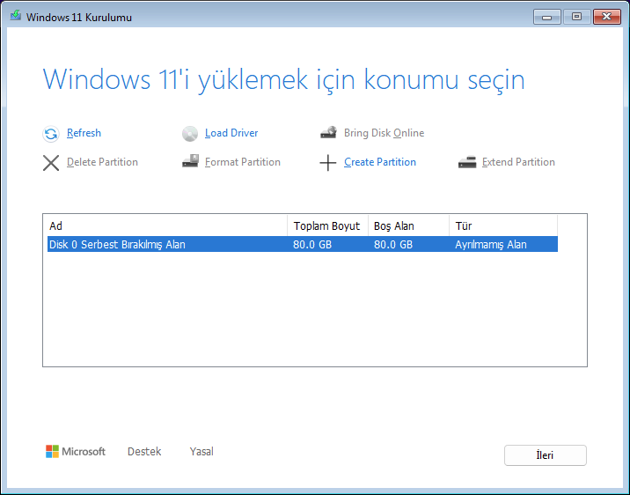Viewport: 630px width, 495px height.
Task: Click the Extend Partition label
Action: coord(518,162)
